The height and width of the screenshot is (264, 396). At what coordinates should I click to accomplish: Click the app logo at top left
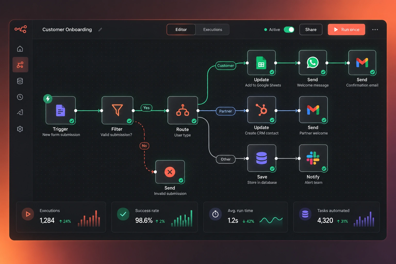(x=20, y=29)
